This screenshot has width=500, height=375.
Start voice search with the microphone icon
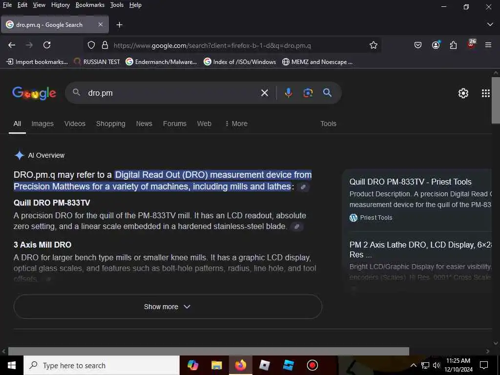[288, 93]
